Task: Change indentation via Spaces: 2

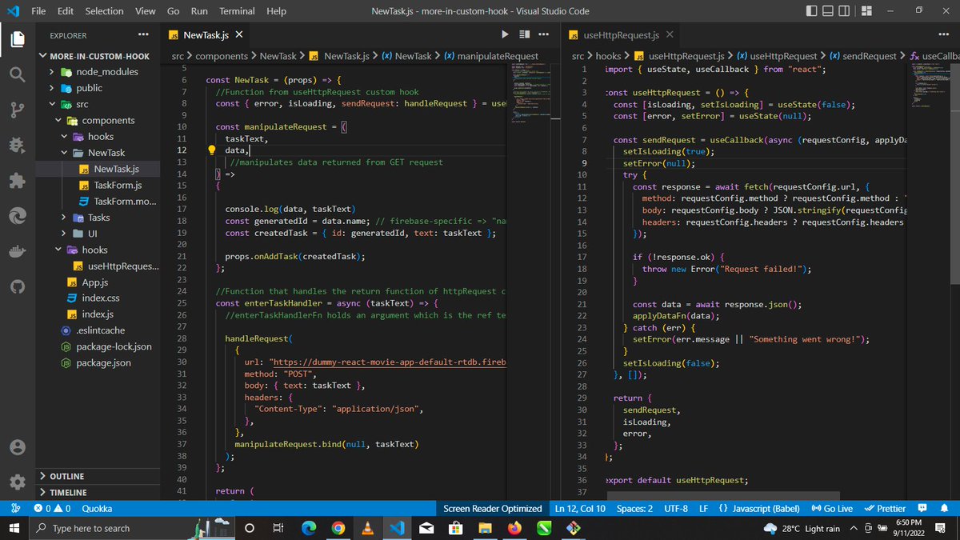Action: [634, 508]
